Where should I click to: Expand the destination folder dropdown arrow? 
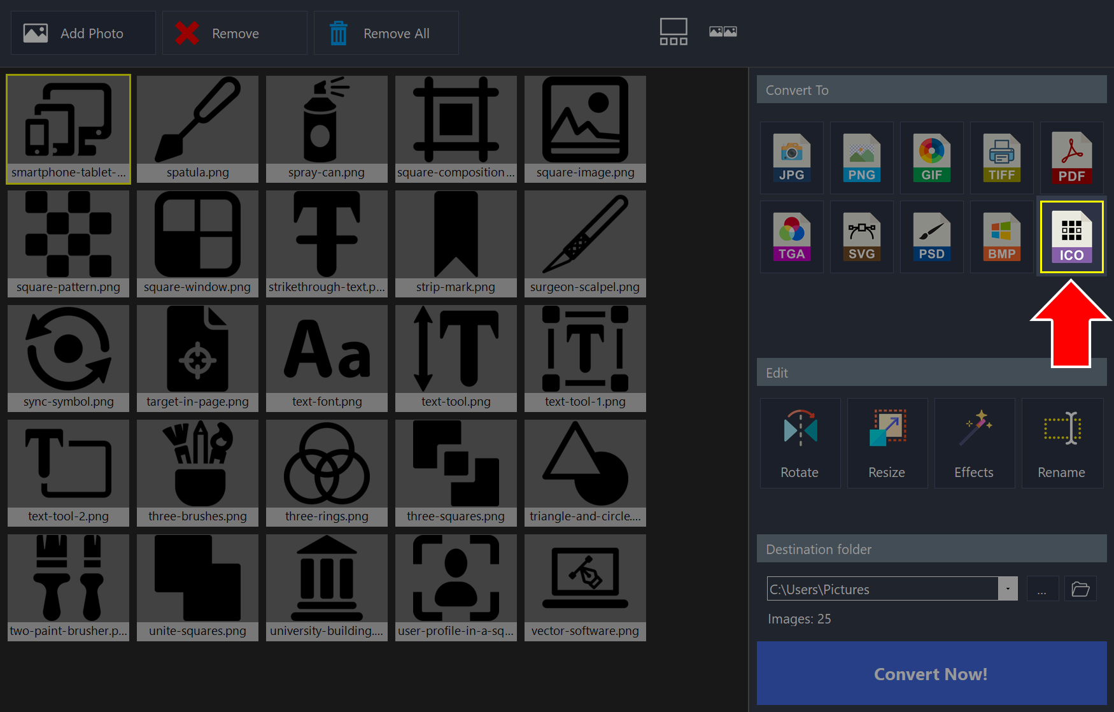[1008, 588]
